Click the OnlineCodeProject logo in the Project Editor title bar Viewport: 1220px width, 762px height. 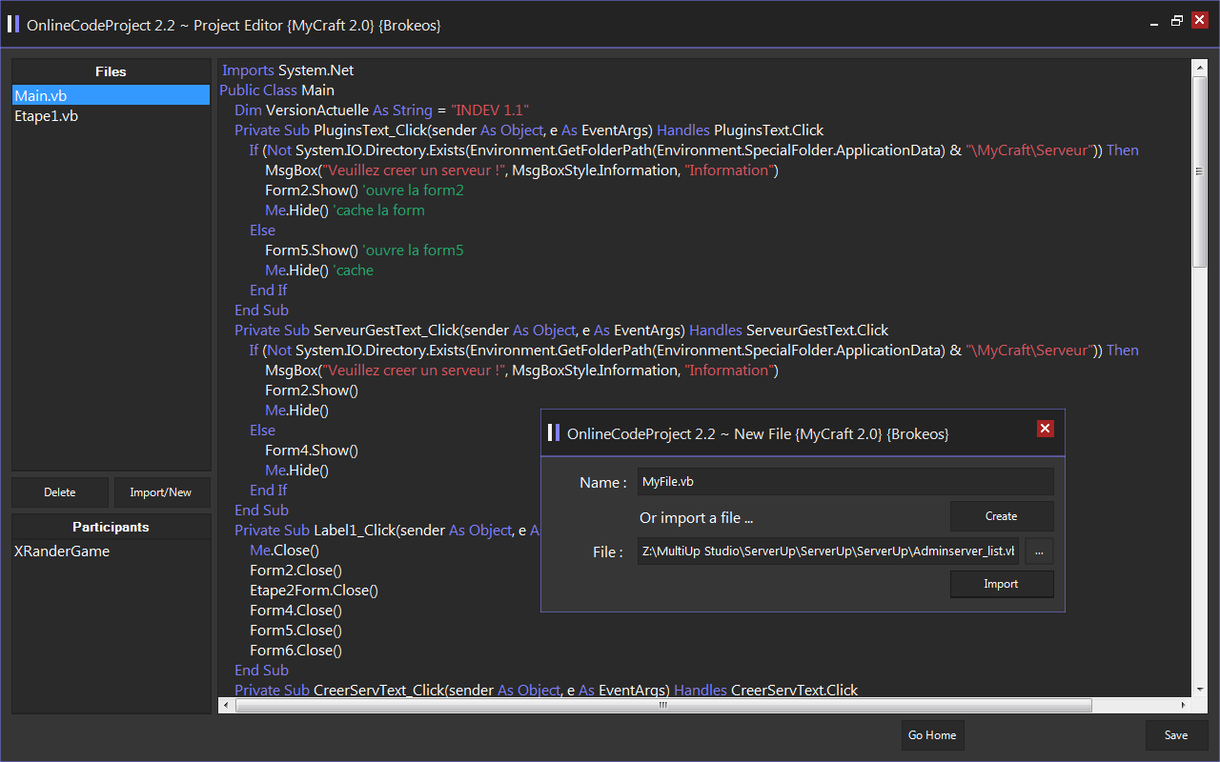[x=13, y=25]
